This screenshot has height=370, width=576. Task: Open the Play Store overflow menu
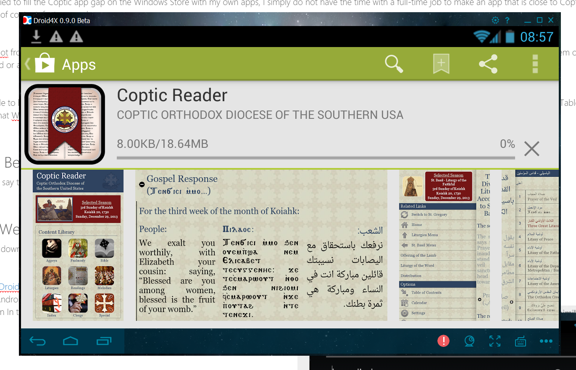(x=535, y=64)
